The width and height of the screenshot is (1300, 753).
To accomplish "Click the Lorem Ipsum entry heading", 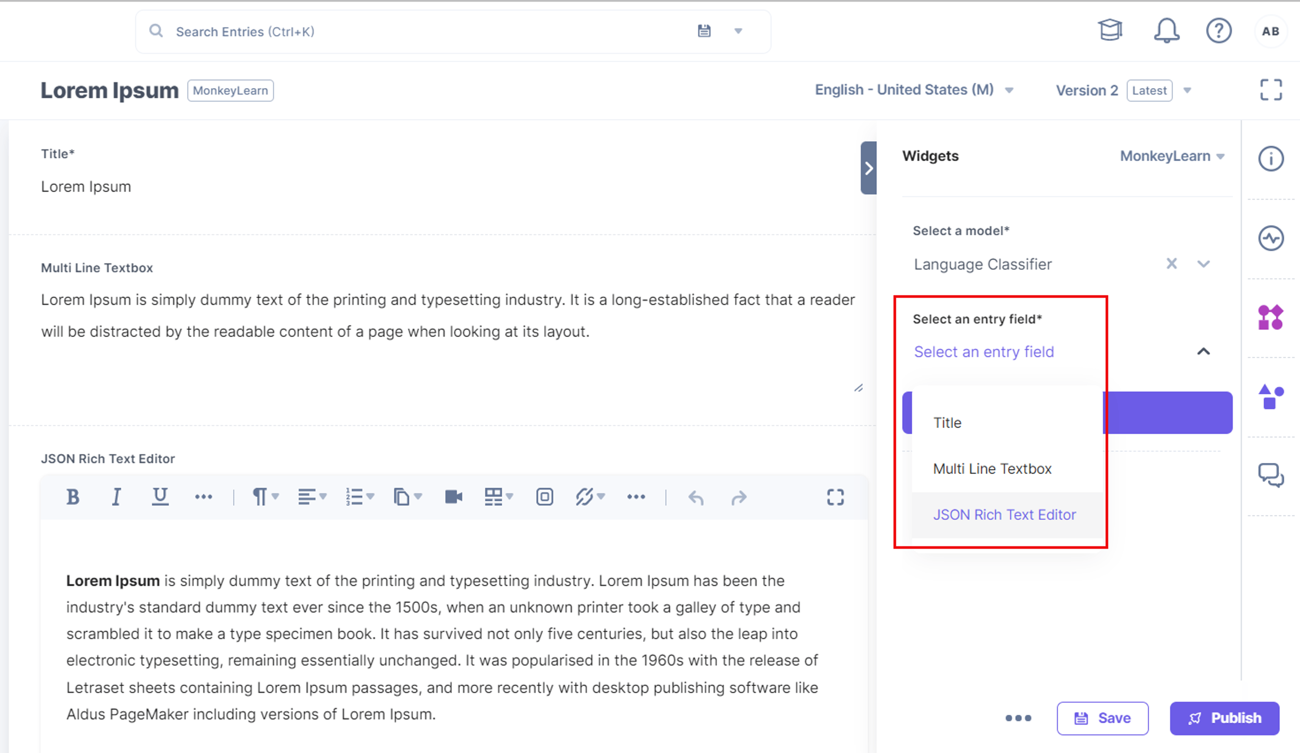I will click(109, 90).
